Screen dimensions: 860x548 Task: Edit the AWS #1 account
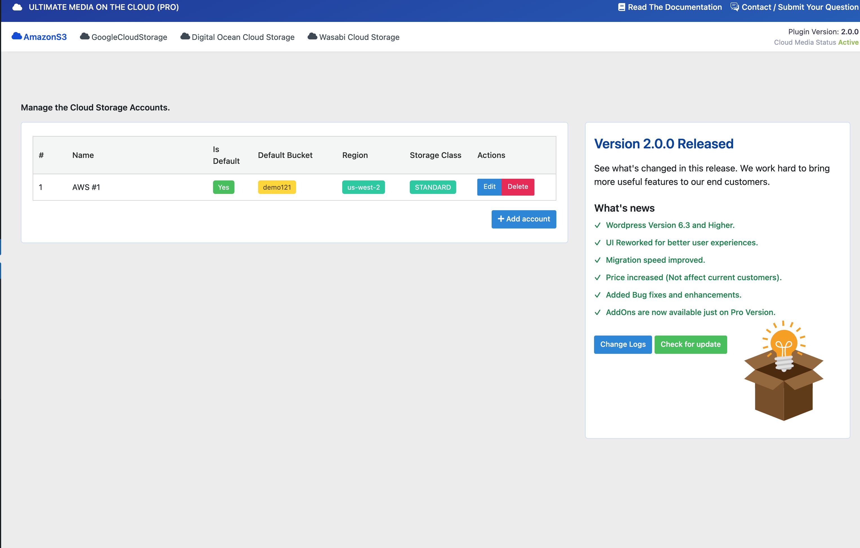(x=489, y=187)
